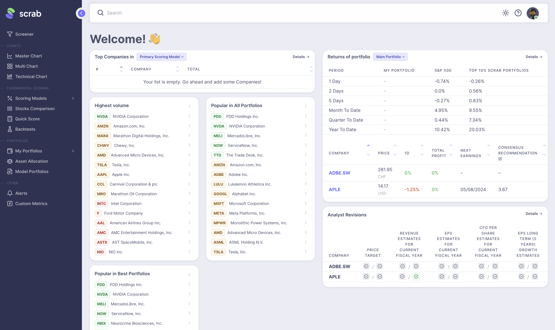Open the APLE holding link
Viewport: 555px width, 330px height.
(x=335, y=189)
